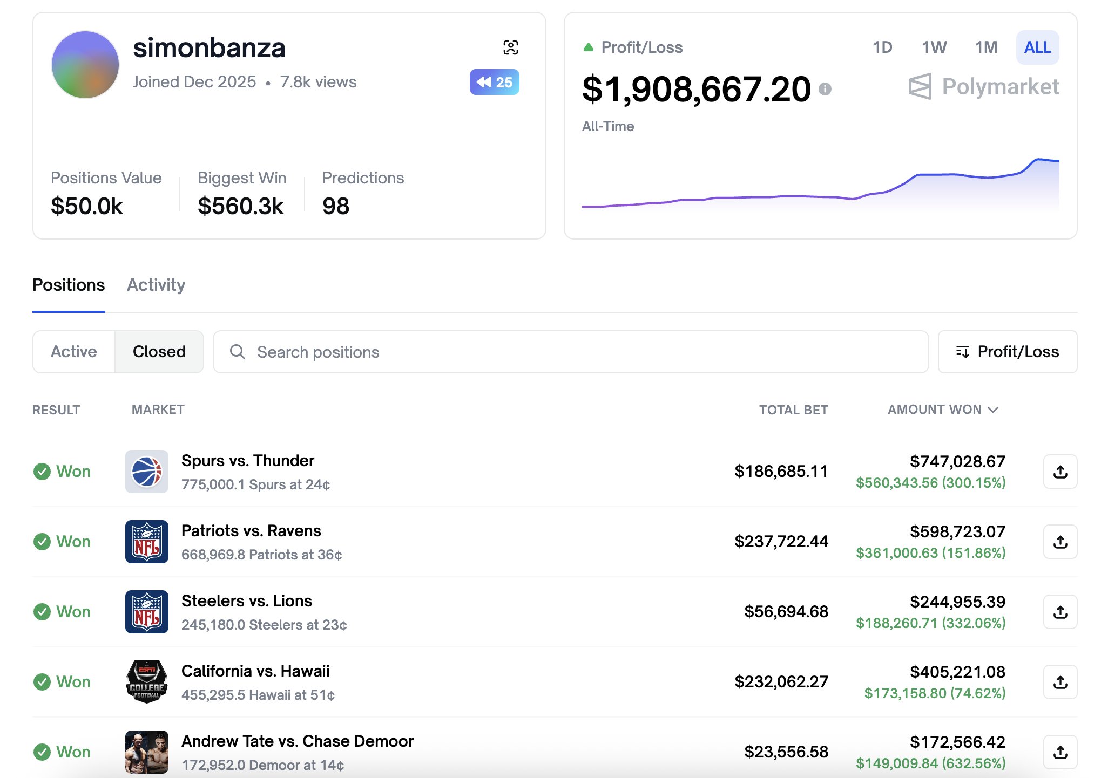Click the rewind 25 badge
Image resolution: width=1108 pixels, height=778 pixels.
click(494, 82)
